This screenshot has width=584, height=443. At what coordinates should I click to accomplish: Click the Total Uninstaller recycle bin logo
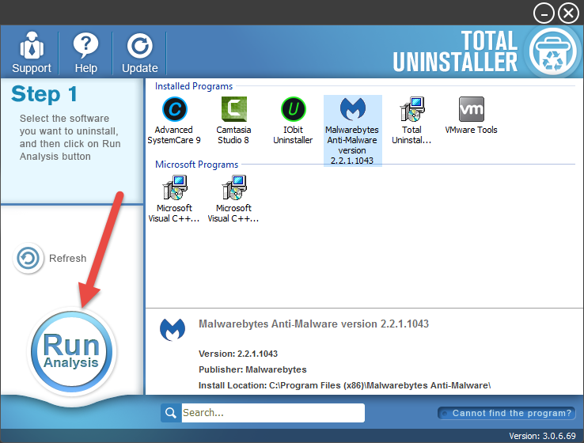[553, 51]
